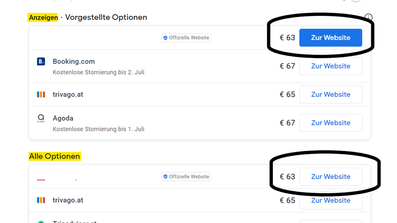Viewport: 397px width, 223px height.
Task: Click shield icon on top Offizielle Website badge
Action: pyautogui.click(x=165, y=38)
